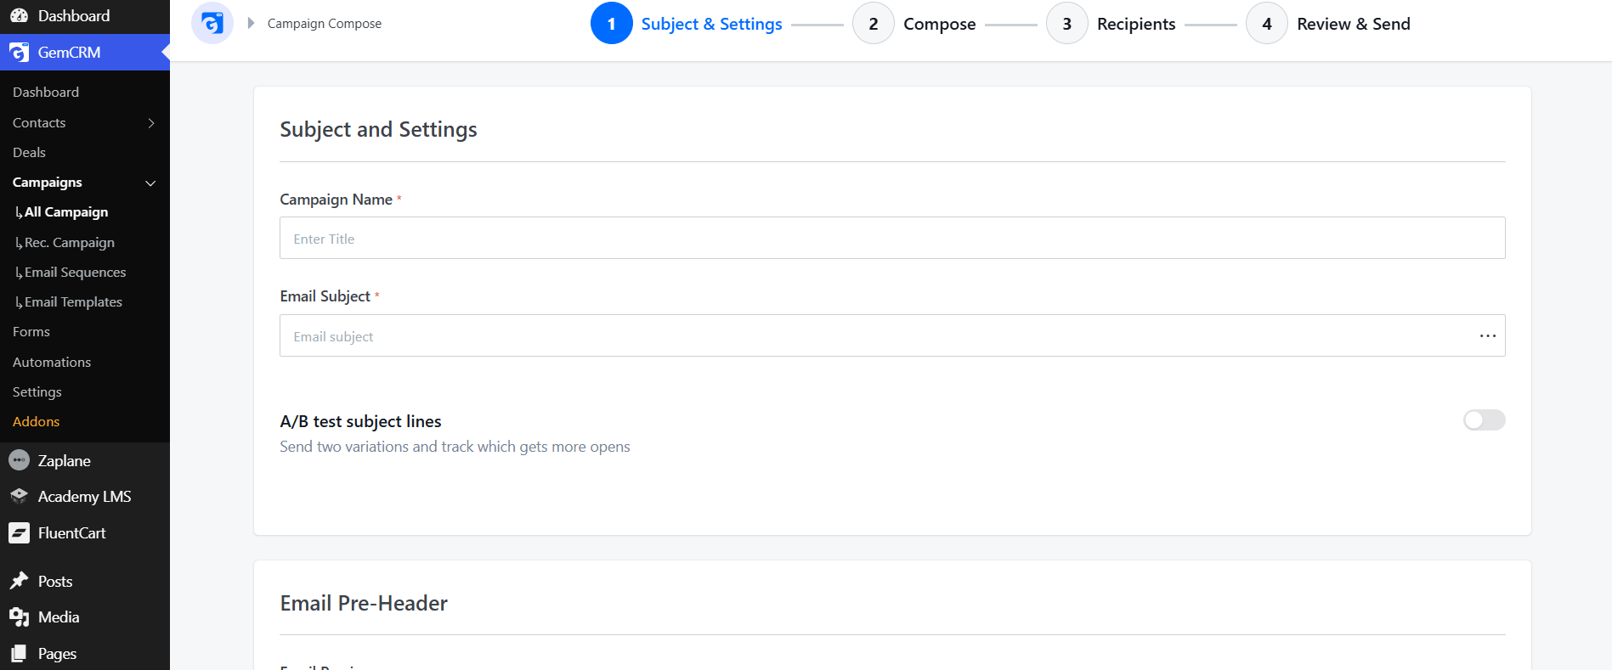Go to Subject & Settings step
This screenshot has width=1612, height=670.
pos(711,24)
